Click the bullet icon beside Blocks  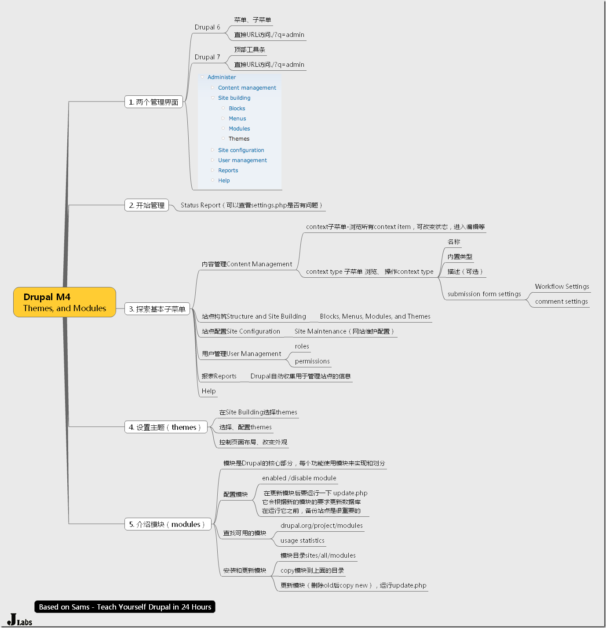click(223, 108)
